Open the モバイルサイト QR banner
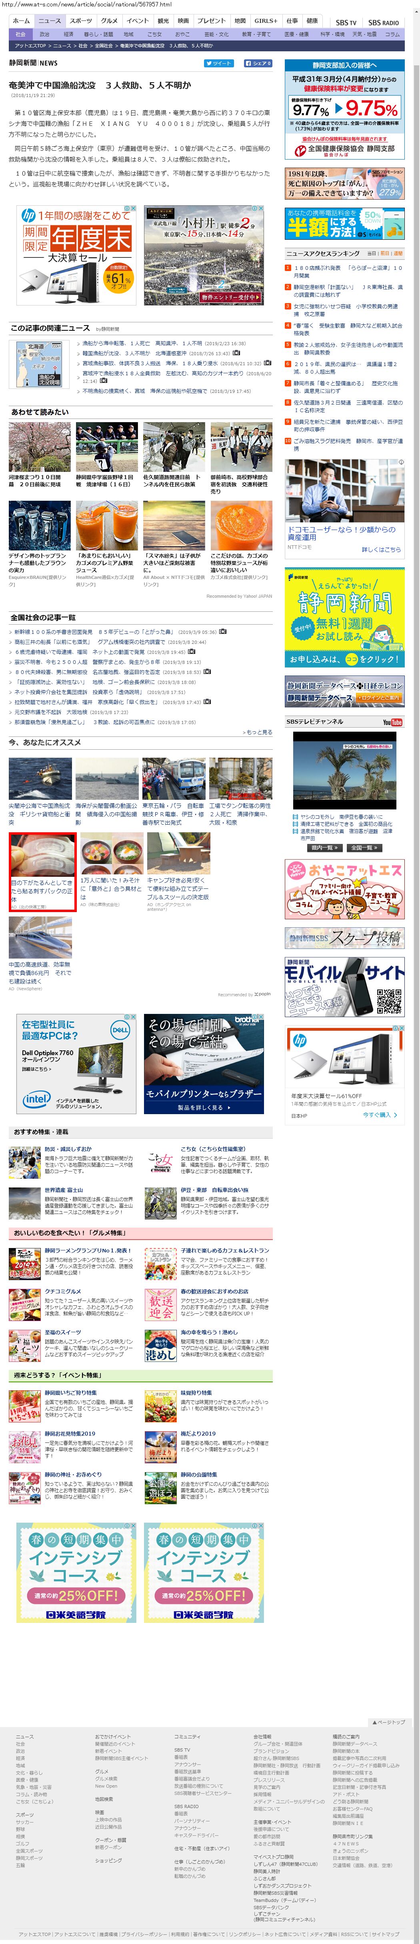 click(344, 987)
